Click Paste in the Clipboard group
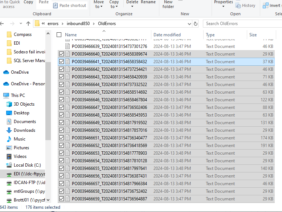This screenshot has width=282, height=212. pos(44,2)
